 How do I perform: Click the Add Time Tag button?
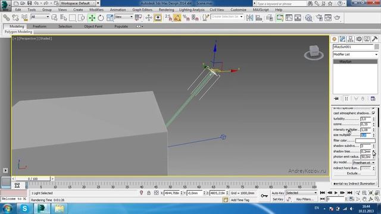point(240,200)
